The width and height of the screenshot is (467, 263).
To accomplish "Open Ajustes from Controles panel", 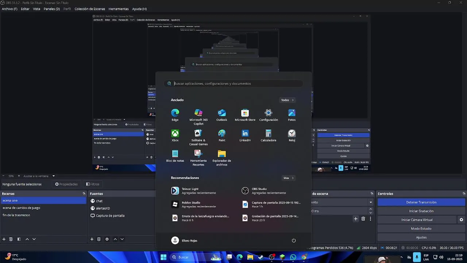I will click(421, 237).
